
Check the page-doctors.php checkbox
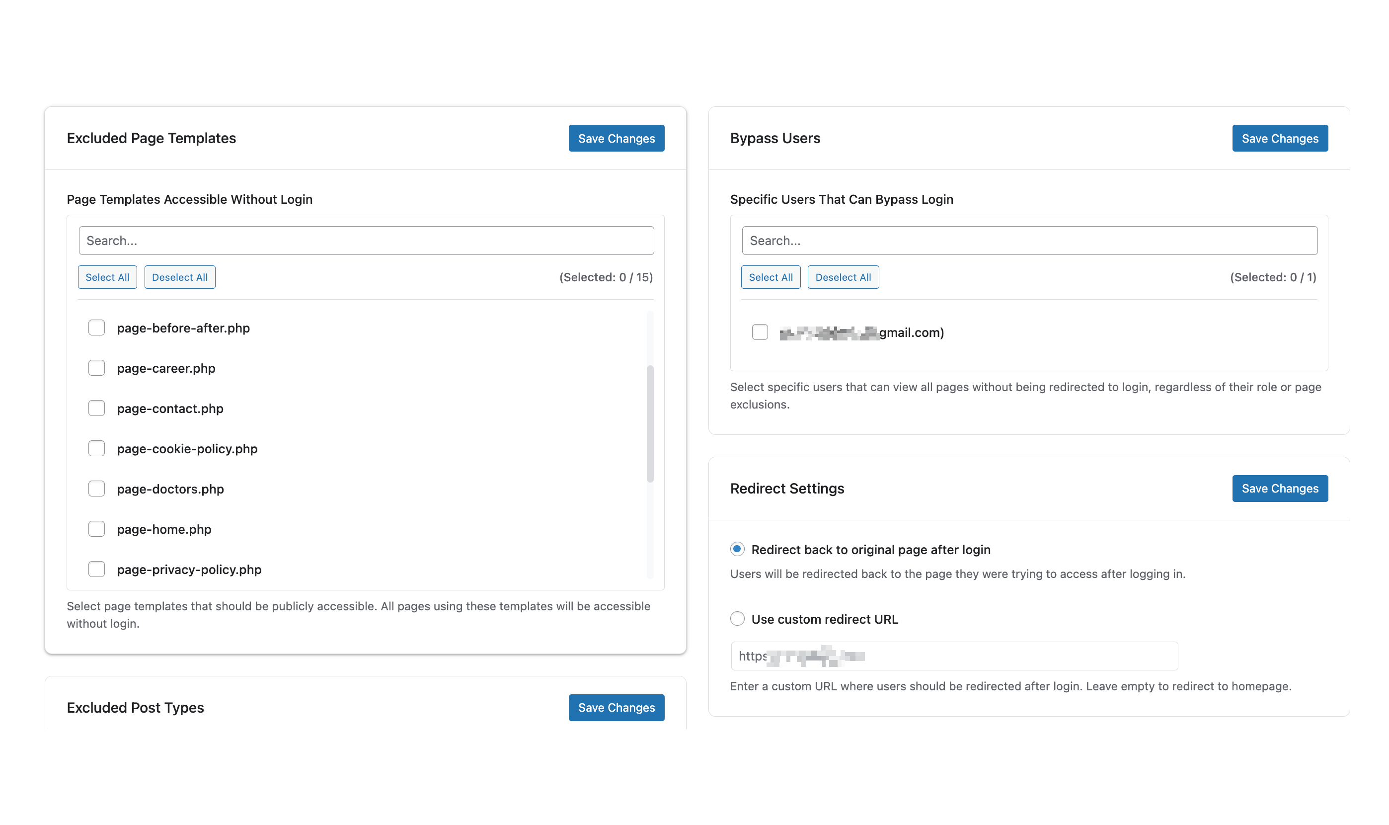(x=97, y=489)
